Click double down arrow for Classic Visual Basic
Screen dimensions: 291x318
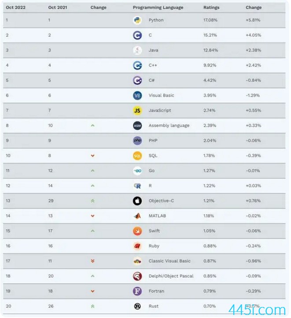pyautogui.click(x=93, y=261)
